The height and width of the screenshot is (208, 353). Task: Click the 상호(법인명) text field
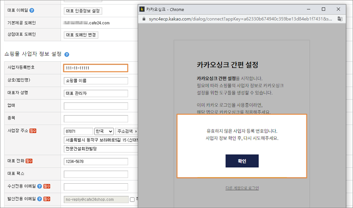(96, 81)
